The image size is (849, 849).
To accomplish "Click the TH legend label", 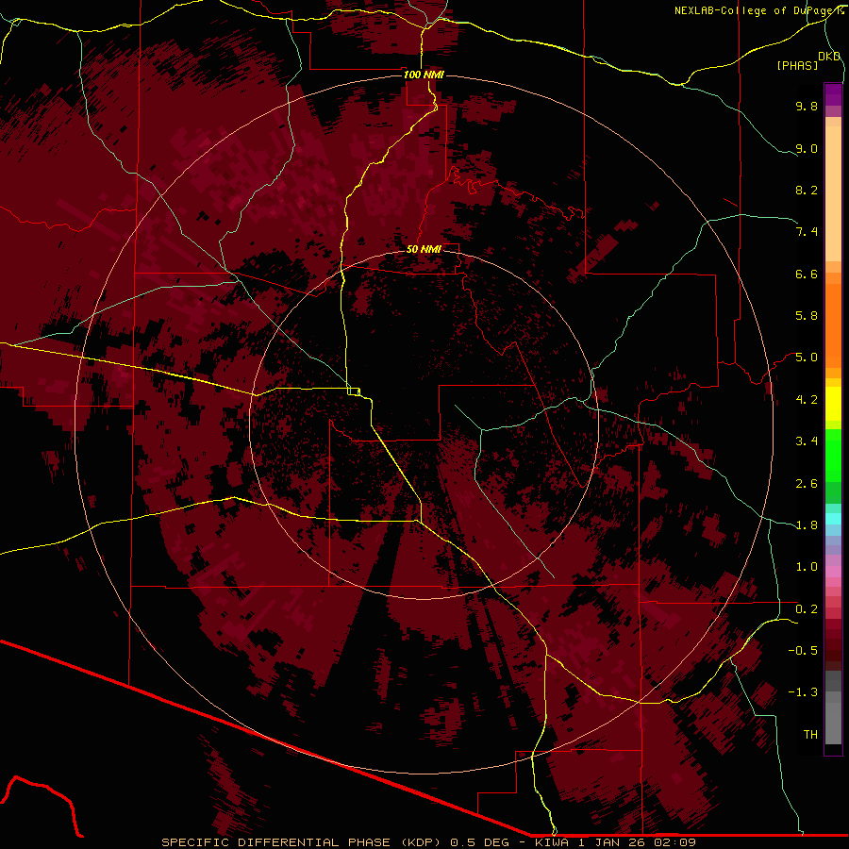I will click(810, 735).
